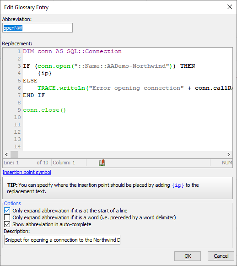Click the Description text field
This screenshot has height=266, width=237.
click(62, 240)
